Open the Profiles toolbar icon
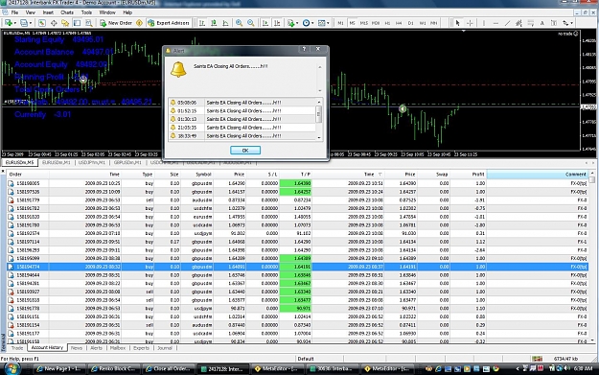The image size is (599, 375). pyautogui.click(x=24, y=23)
